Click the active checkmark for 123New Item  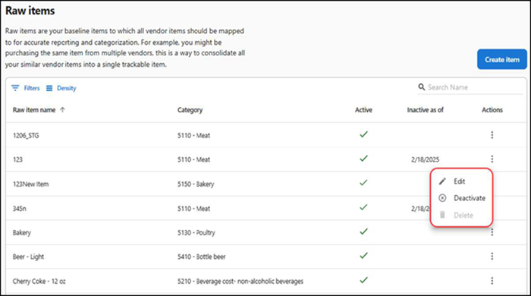pos(363,183)
